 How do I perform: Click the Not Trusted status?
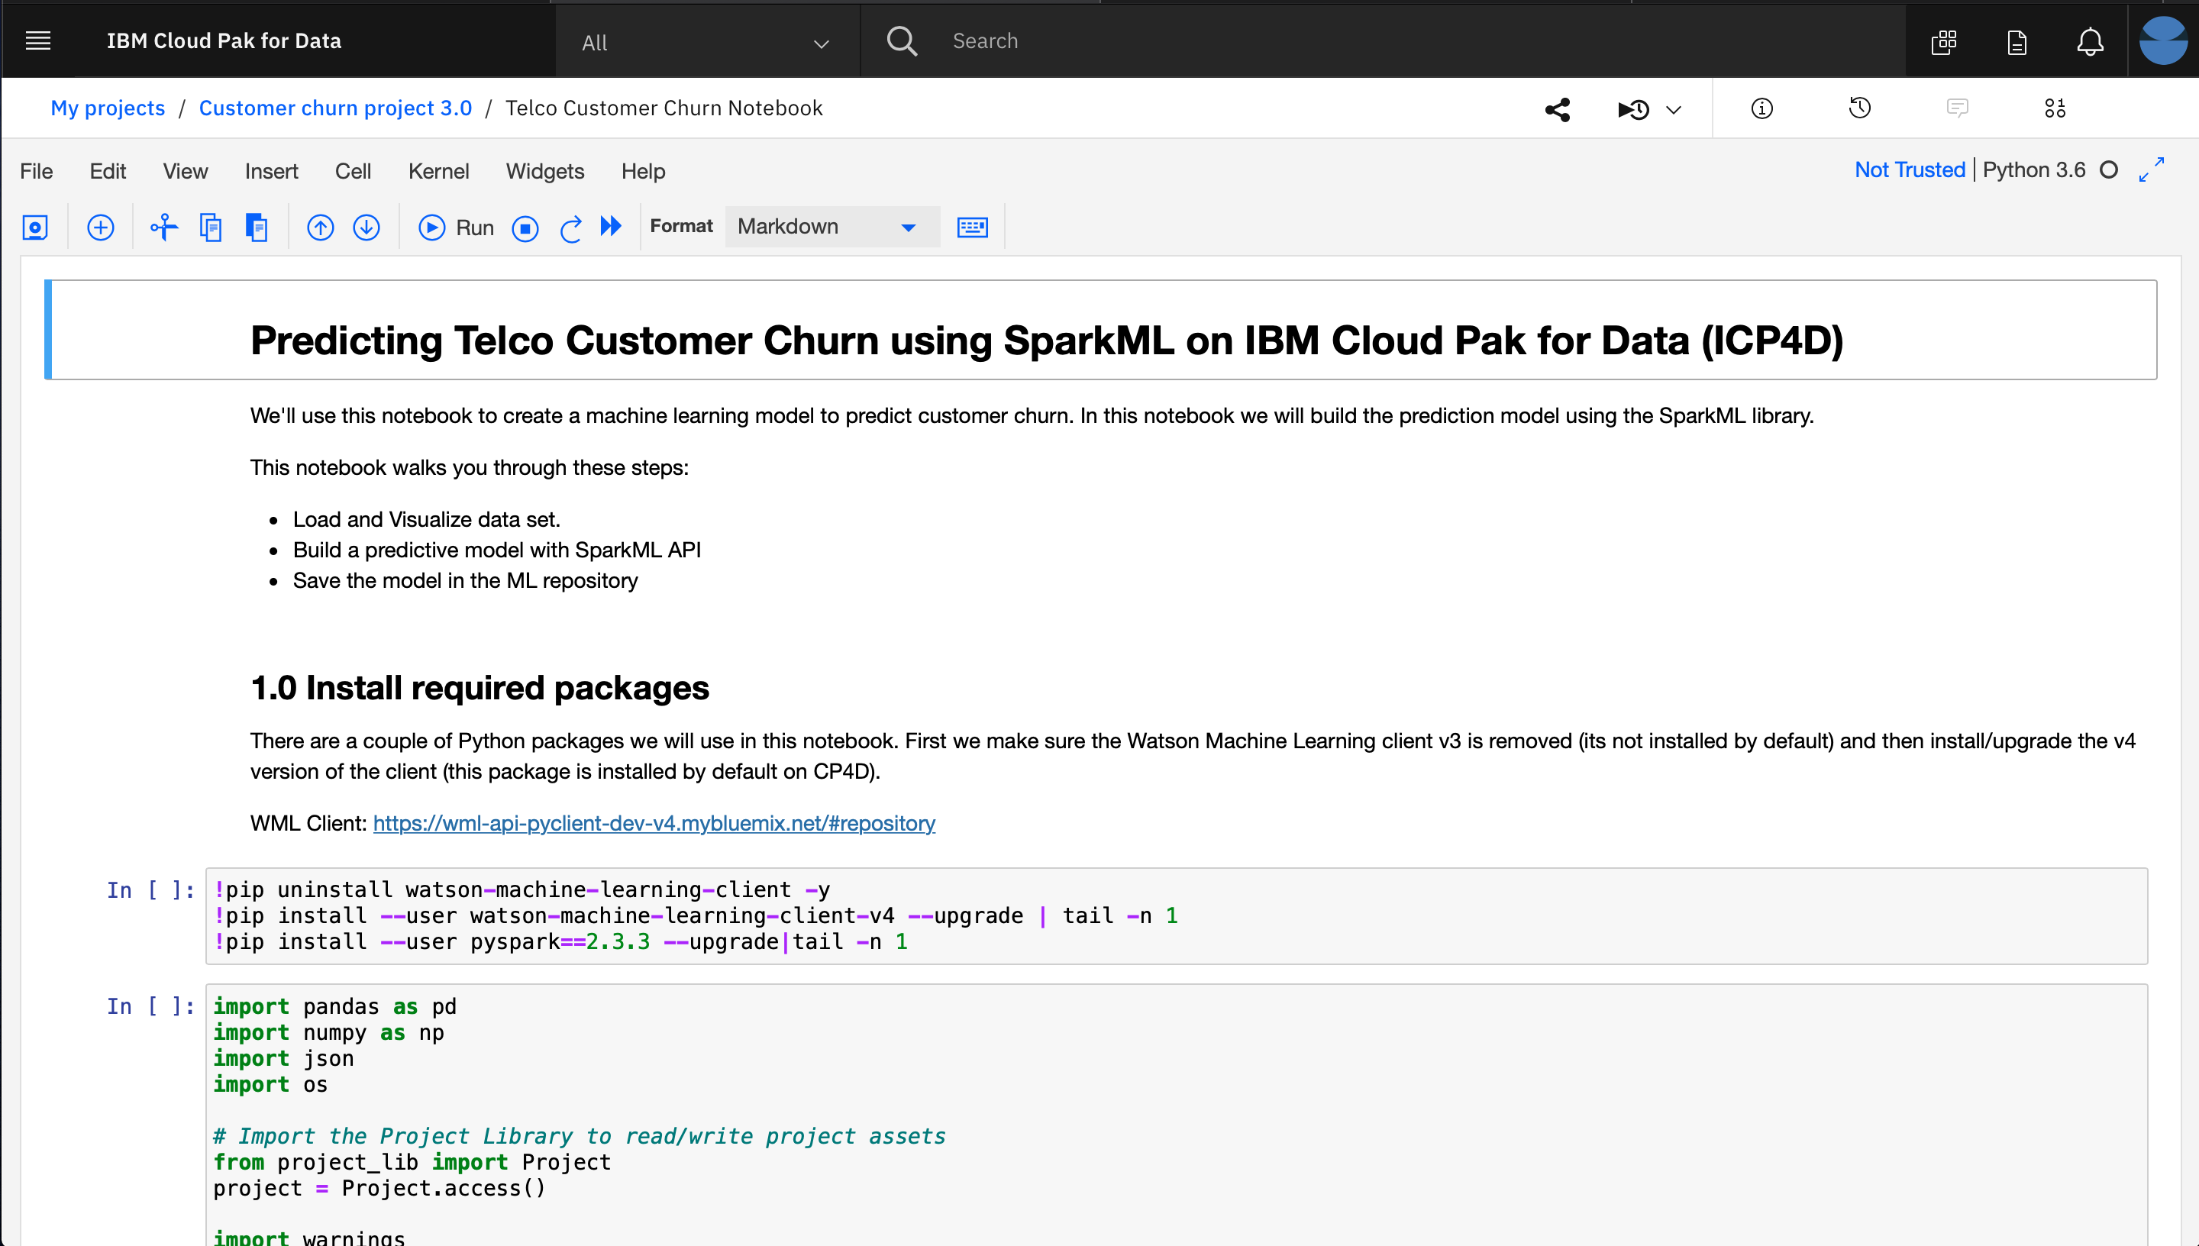1909,169
